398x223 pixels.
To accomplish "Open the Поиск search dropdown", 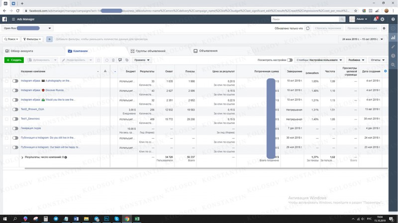I will (x=11, y=39).
